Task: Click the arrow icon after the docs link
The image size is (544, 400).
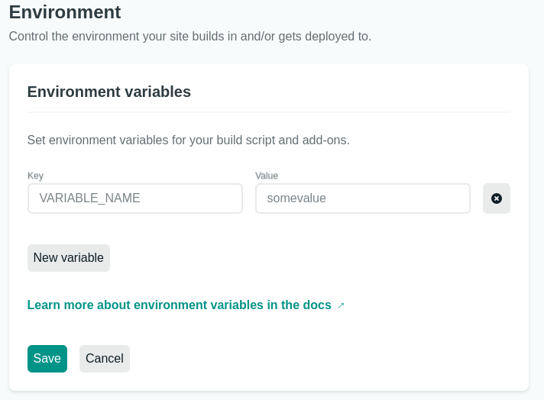Action: (x=341, y=305)
